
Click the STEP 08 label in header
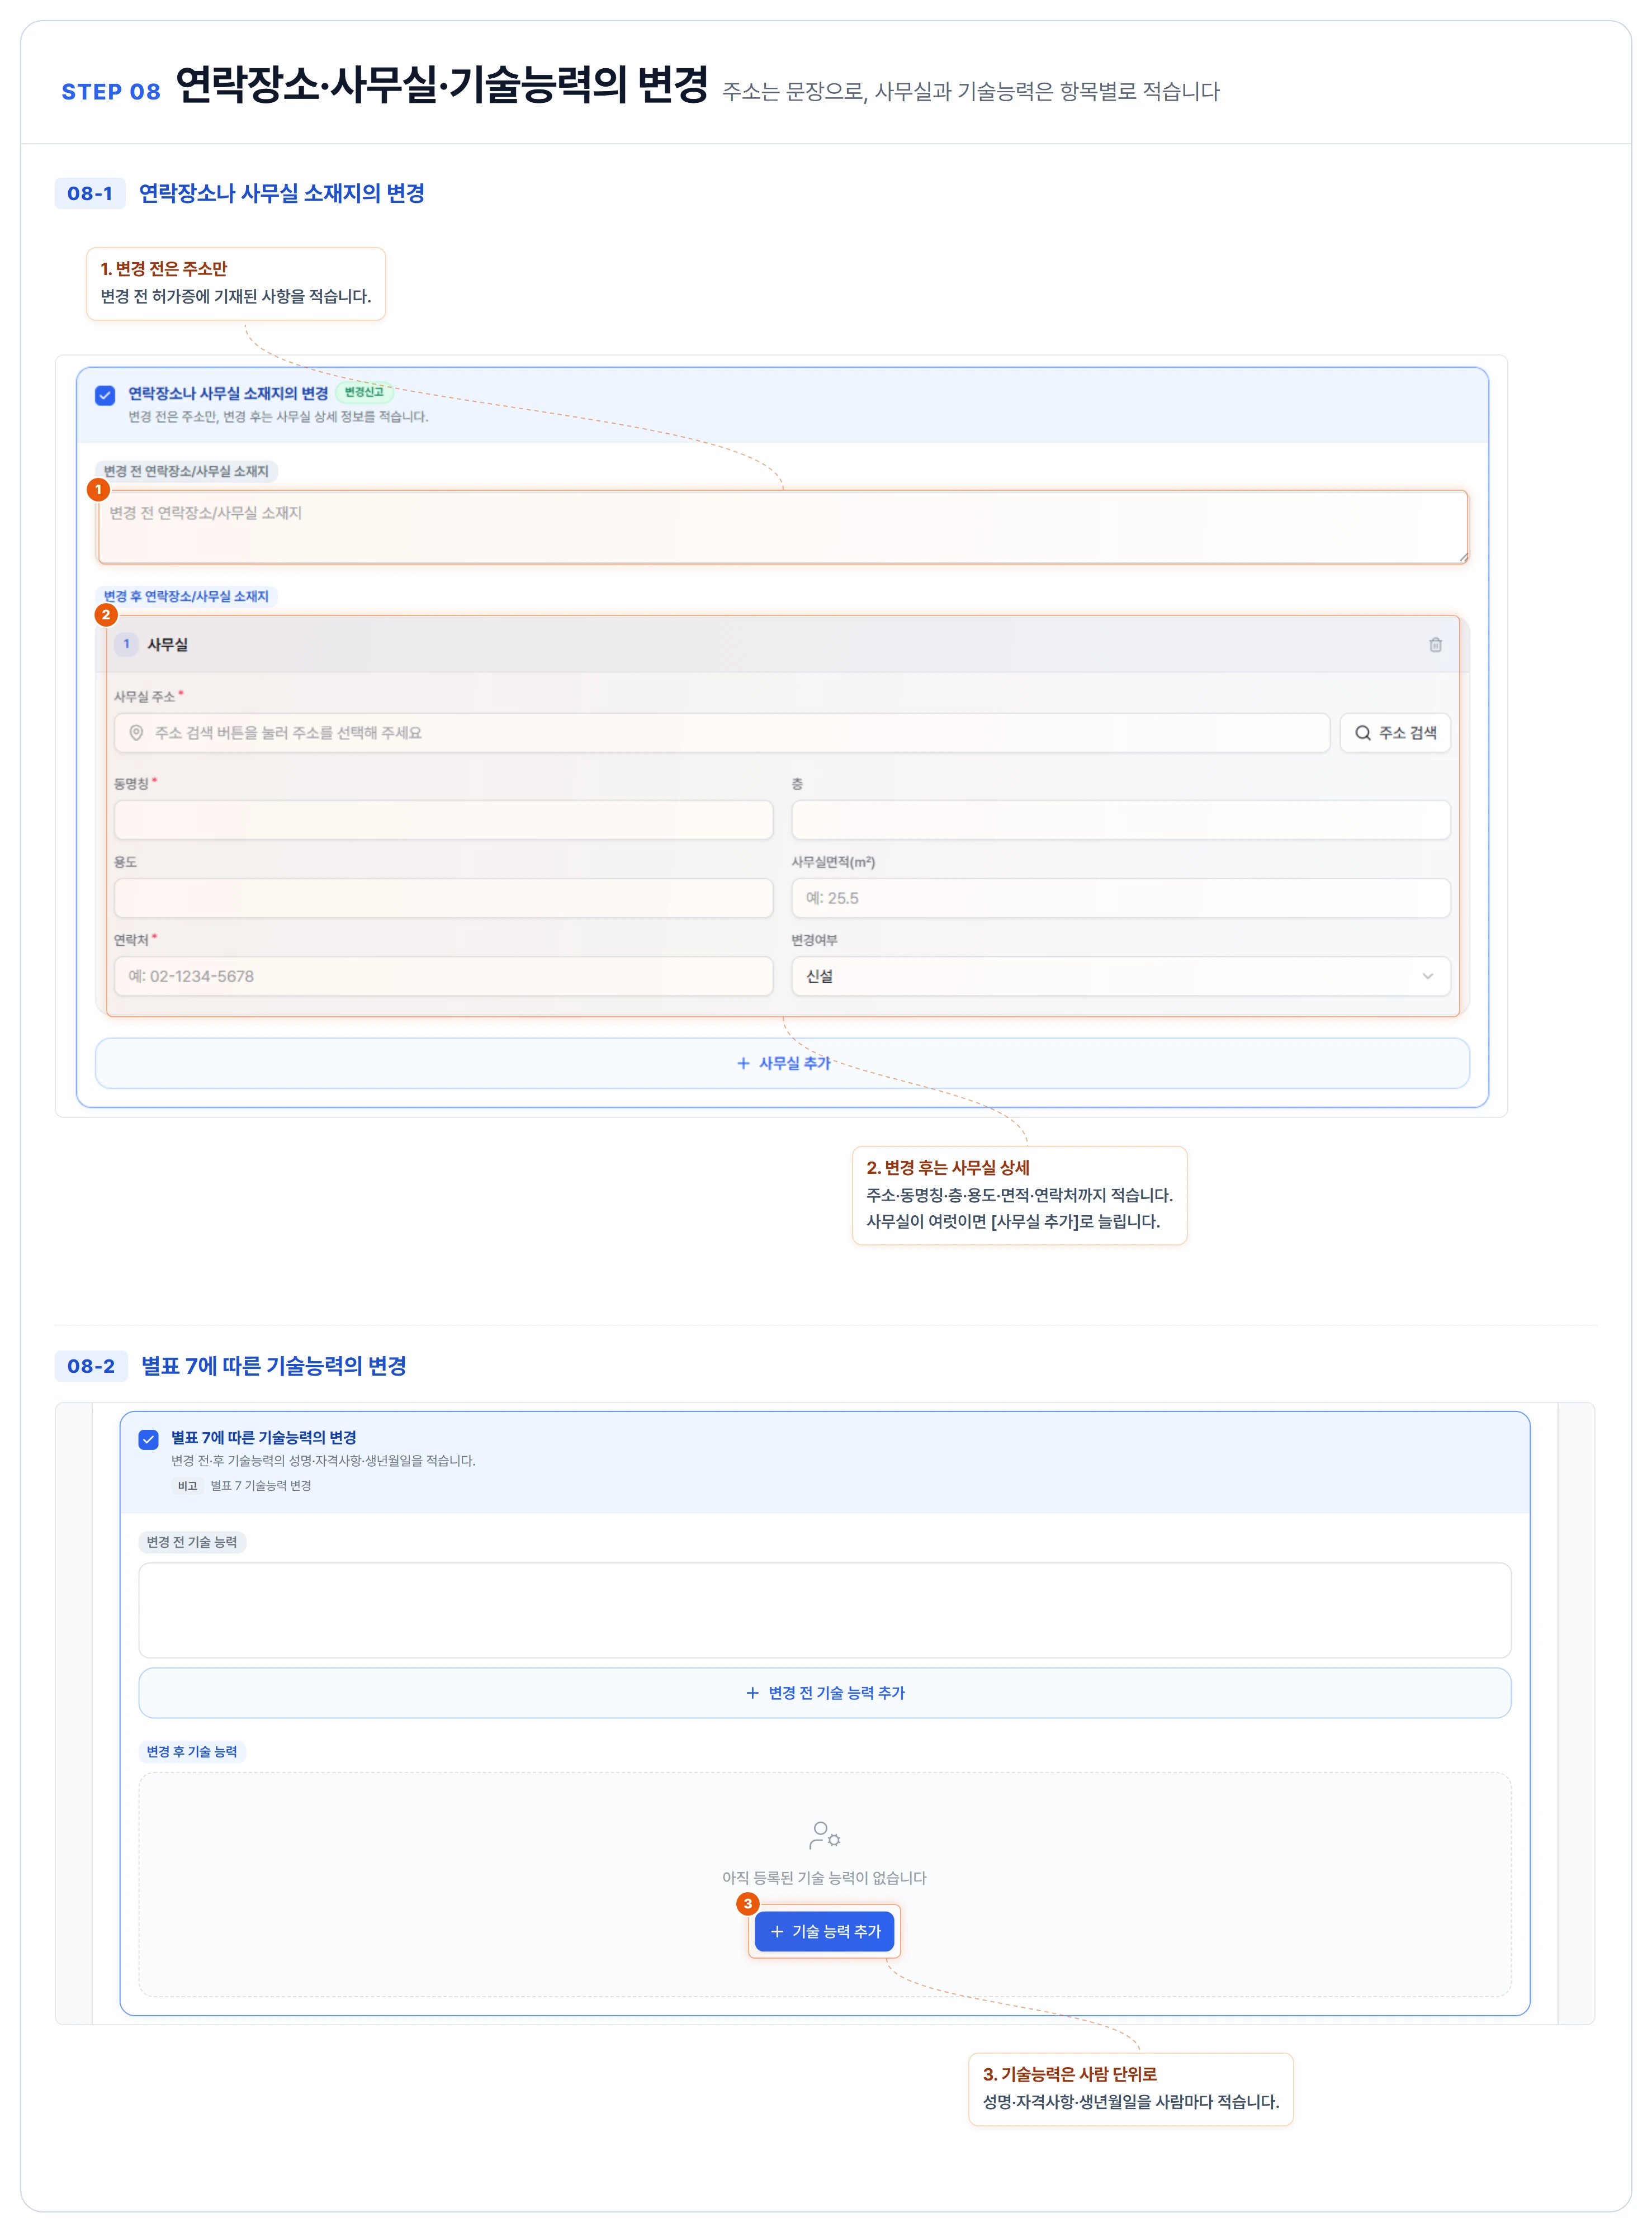click(111, 92)
